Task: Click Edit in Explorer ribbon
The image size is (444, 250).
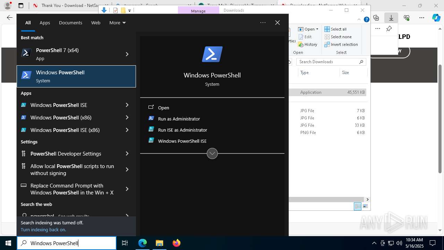Action: click(x=305, y=37)
